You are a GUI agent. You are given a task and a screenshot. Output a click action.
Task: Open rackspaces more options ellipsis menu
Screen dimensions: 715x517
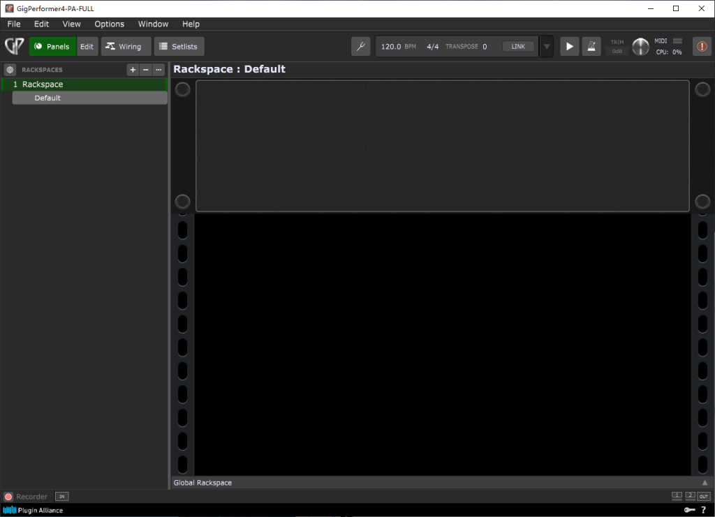pos(159,70)
